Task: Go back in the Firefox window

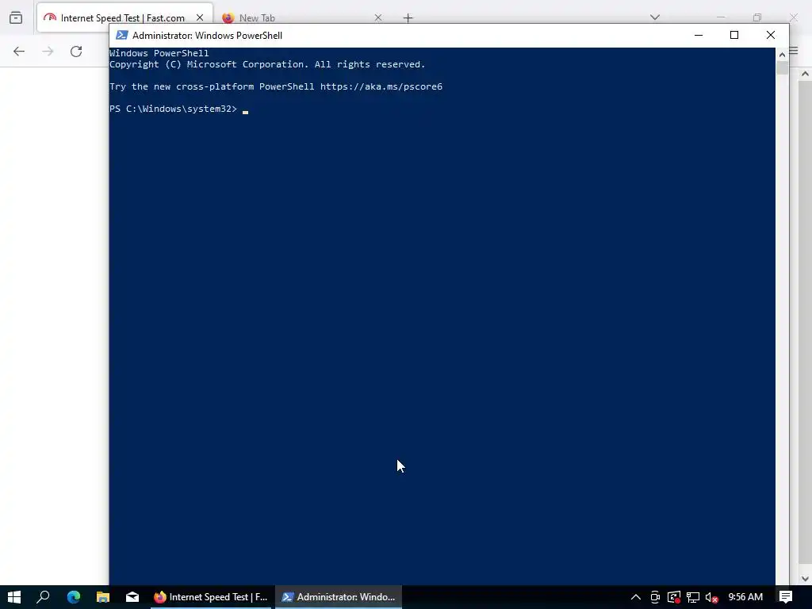Action: point(19,52)
